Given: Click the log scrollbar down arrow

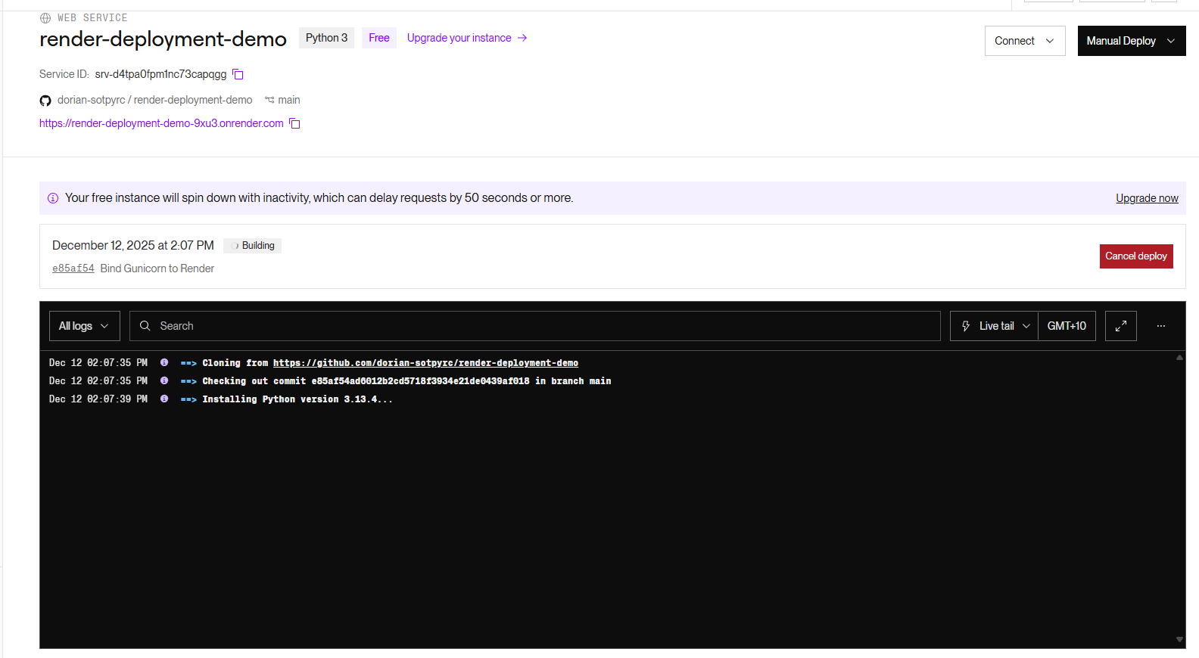Looking at the screenshot, I should click(x=1179, y=640).
